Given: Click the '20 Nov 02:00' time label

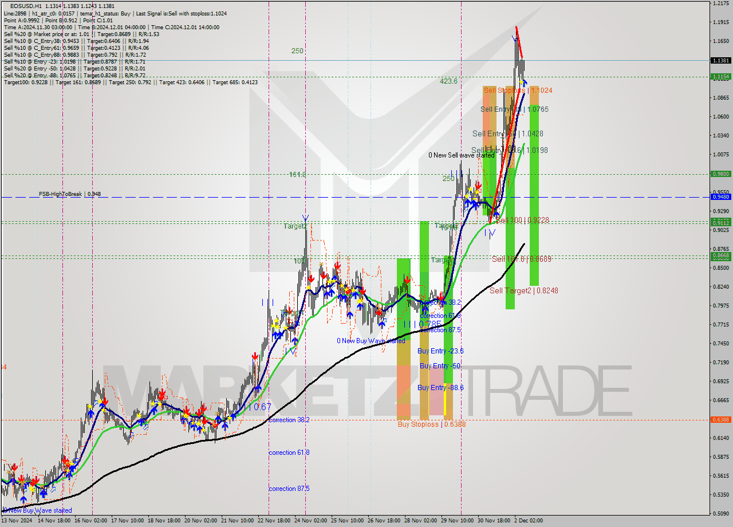Looking at the screenshot, I should coord(202,521).
